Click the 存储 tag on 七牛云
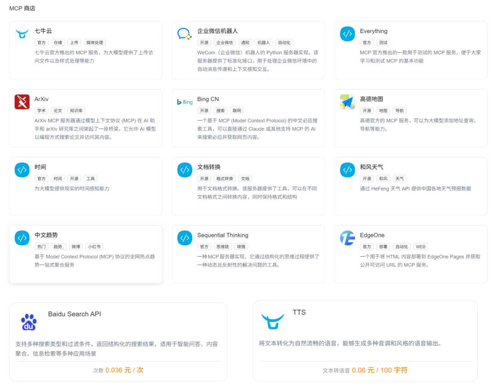The height and width of the screenshot is (390, 497). click(x=58, y=43)
